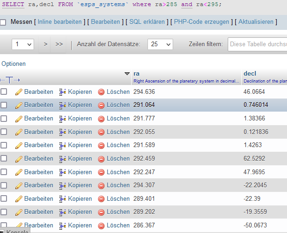The image size is (287, 233).
Task: Select checkbox for row 292.055
Action: [x=3, y=132]
